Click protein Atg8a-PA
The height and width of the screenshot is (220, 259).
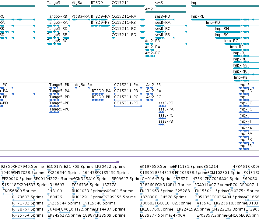click(82, 88)
